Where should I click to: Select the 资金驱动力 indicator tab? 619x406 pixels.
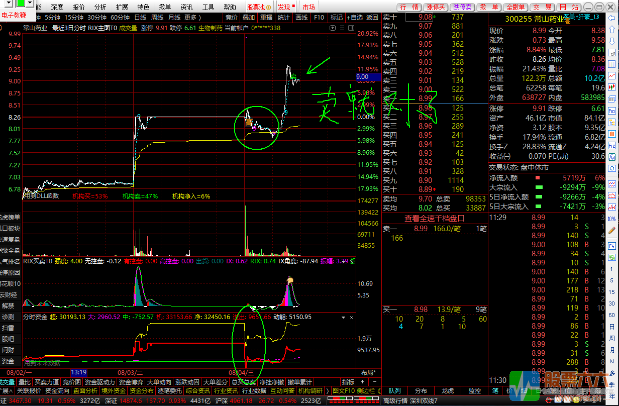coord(99,382)
